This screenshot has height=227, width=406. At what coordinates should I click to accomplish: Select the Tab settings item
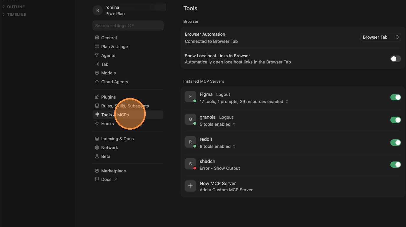pyautogui.click(x=128, y=64)
